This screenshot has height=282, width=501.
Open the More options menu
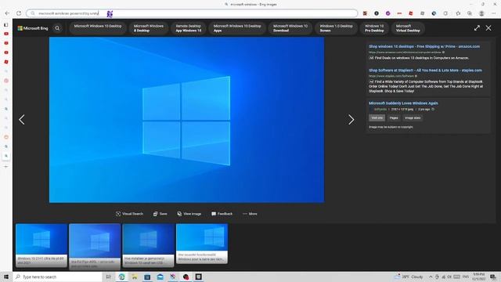[x=250, y=214]
